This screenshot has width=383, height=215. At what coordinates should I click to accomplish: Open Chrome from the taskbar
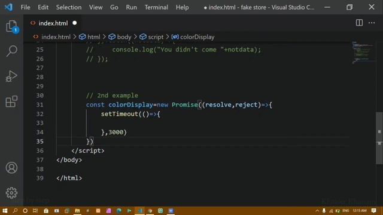(150, 211)
